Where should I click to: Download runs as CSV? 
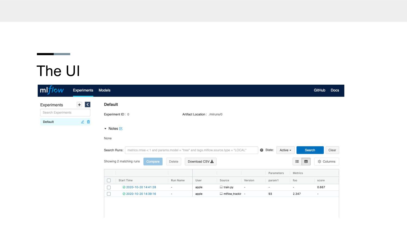(x=201, y=161)
